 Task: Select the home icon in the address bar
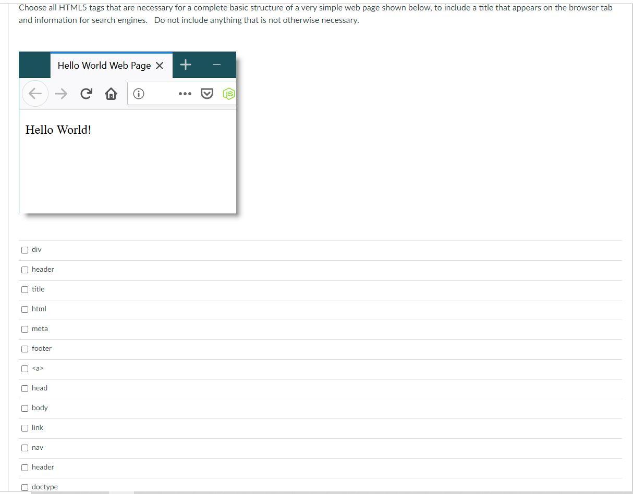(111, 94)
